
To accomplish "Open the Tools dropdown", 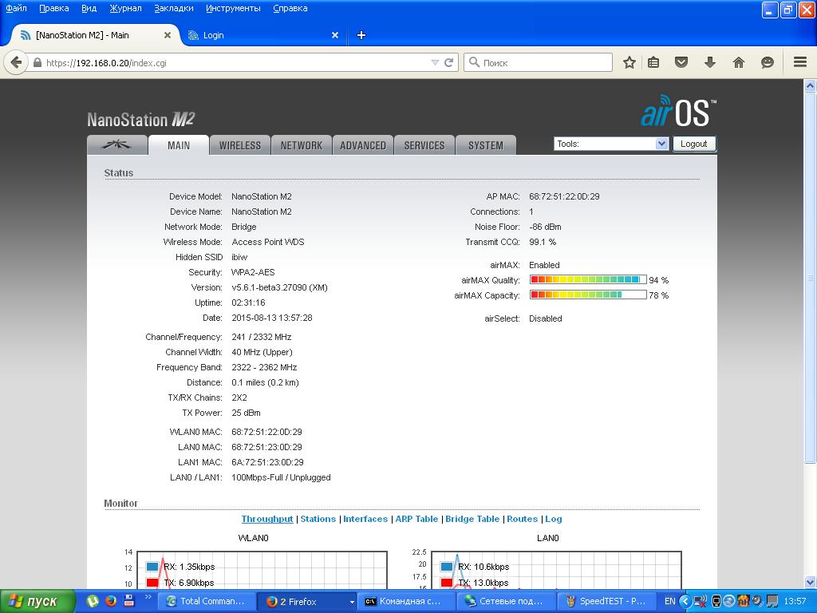I will [x=610, y=144].
